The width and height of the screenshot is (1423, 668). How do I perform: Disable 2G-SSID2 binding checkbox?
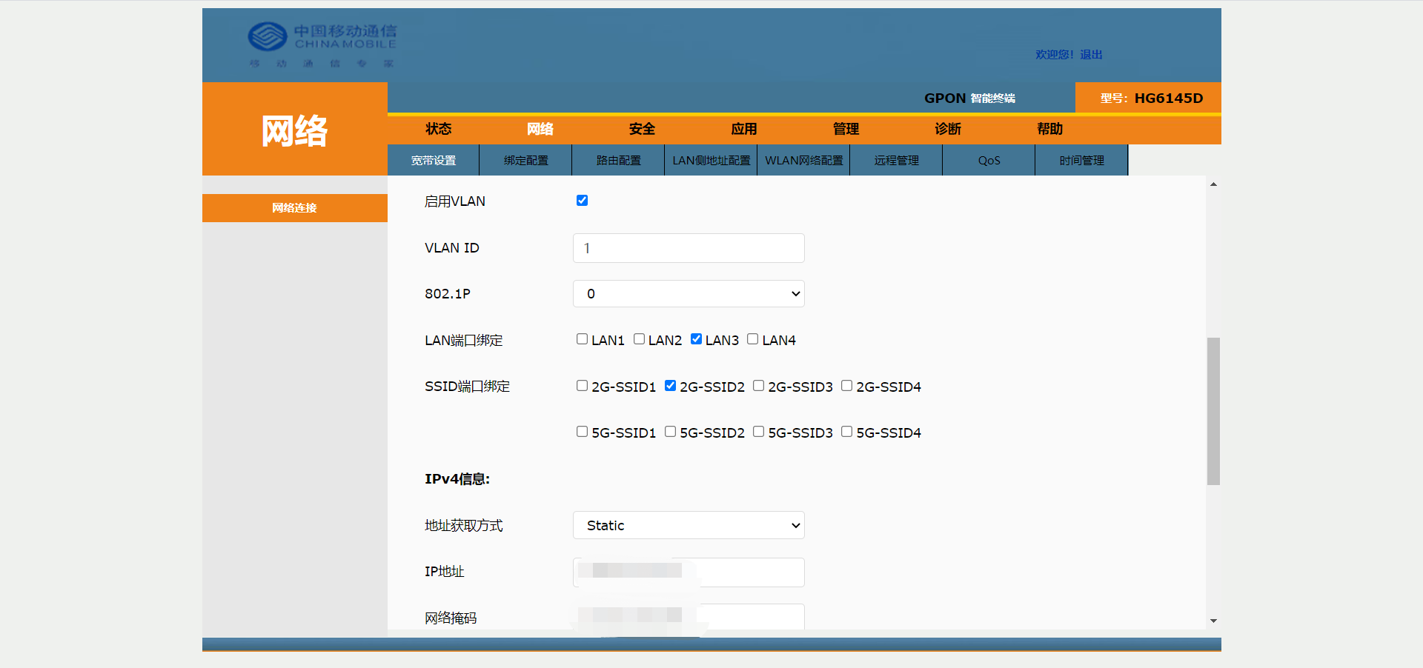coord(671,386)
